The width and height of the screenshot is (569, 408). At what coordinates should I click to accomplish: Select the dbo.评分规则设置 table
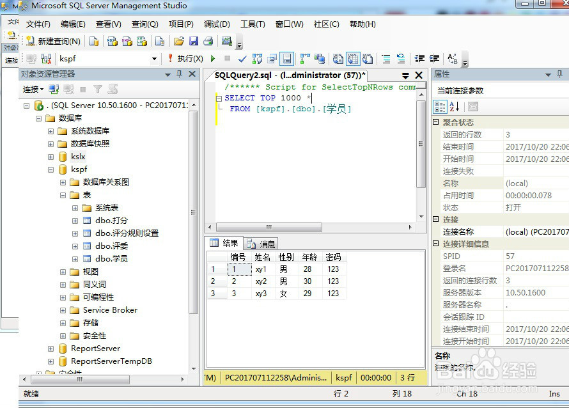coord(127,233)
